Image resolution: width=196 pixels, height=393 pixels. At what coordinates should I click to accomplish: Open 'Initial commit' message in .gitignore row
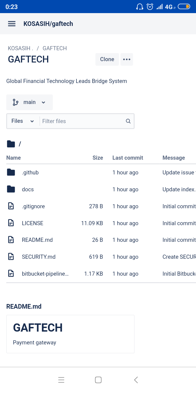(179, 206)
